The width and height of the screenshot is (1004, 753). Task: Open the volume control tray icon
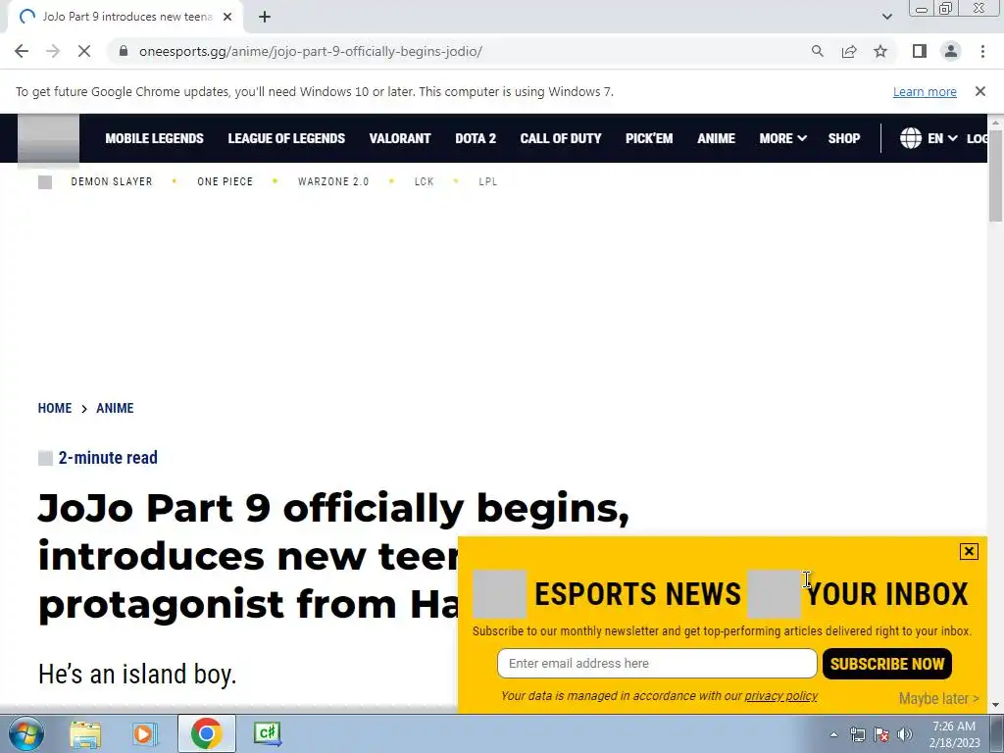point(905,734)
